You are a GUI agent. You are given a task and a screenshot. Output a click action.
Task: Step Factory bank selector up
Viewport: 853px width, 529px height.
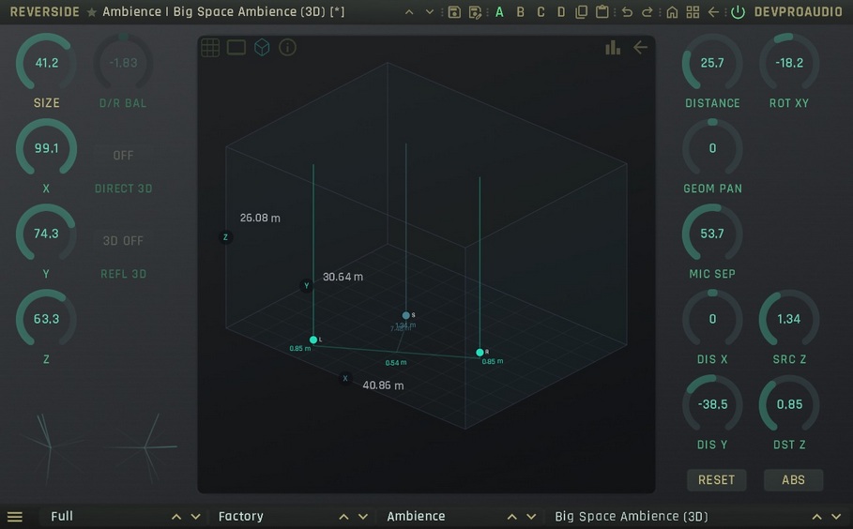tap(343, 517)
